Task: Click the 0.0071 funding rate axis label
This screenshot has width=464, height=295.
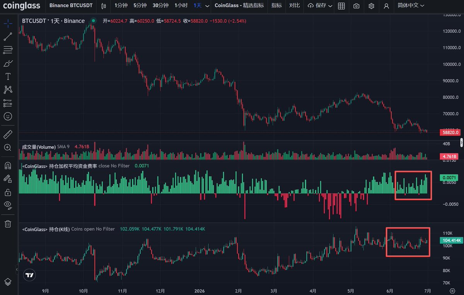Action: coord(450,177)
